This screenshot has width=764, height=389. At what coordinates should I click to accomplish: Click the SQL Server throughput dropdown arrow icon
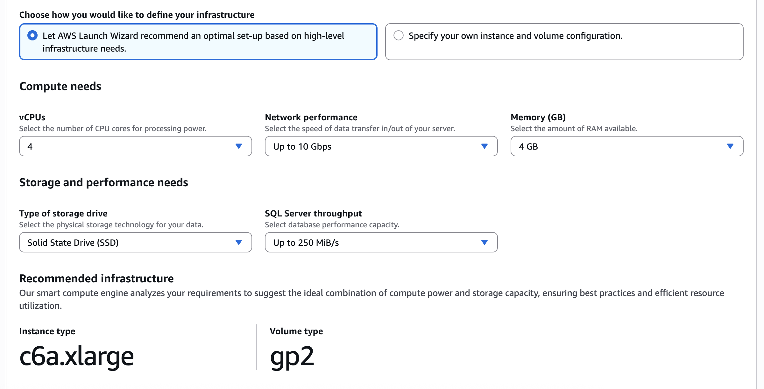point(484,242)
